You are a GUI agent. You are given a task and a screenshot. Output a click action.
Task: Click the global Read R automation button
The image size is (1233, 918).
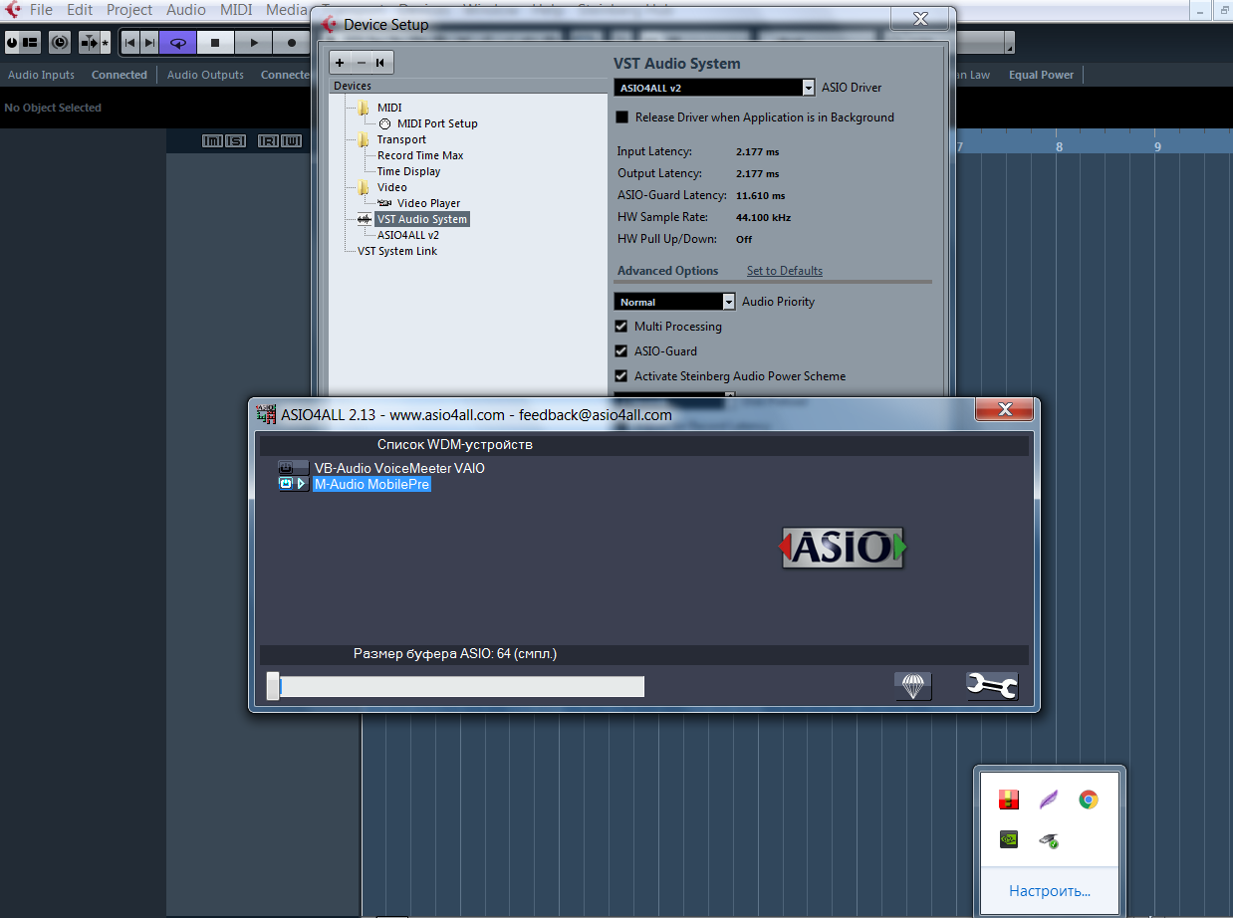pyautogui.click(x=269, y=141)
